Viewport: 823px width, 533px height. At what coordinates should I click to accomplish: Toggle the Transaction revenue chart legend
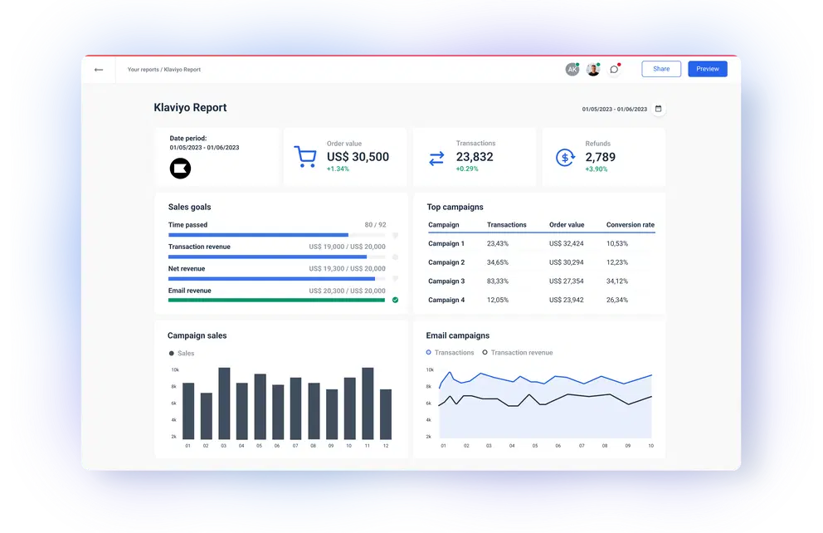[x=518, y=353]
